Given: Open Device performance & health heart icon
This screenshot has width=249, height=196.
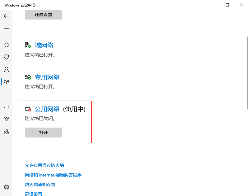Looking at the screenshot, I should 7,119.
